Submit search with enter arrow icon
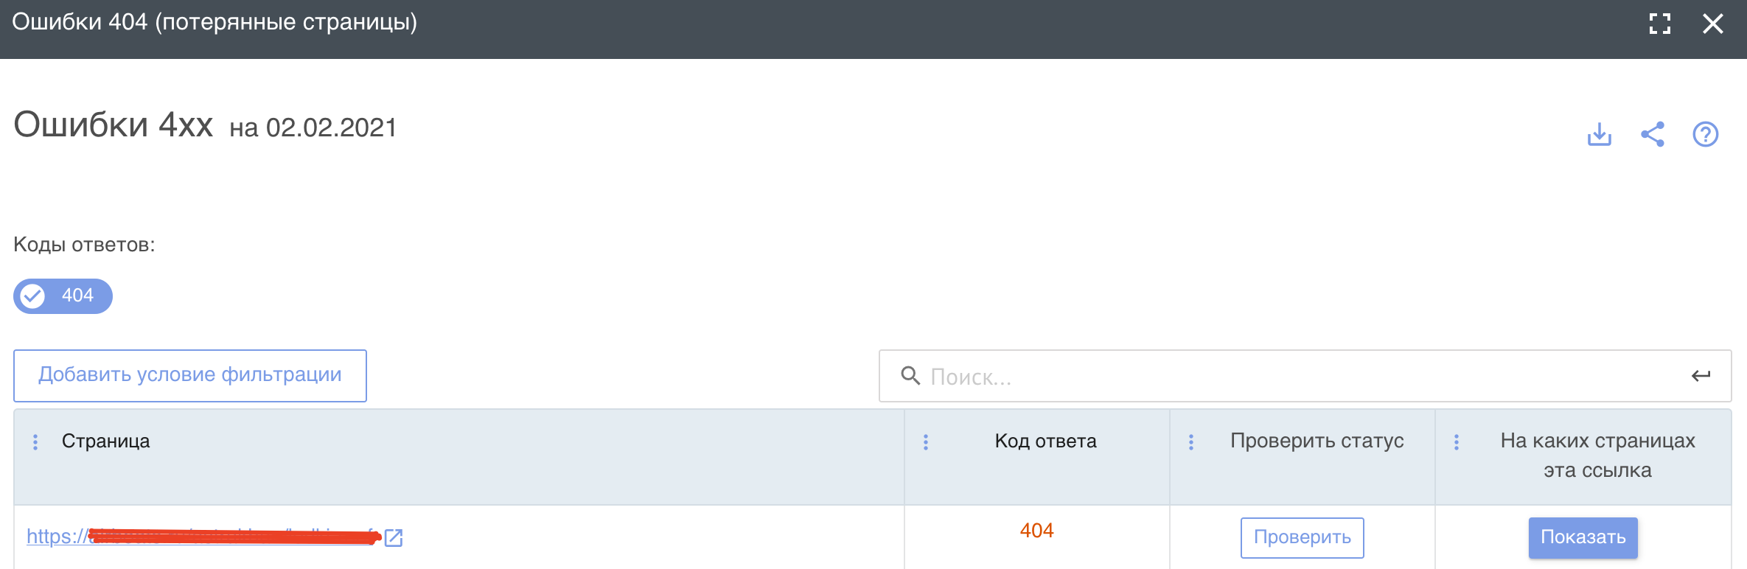 (x=1701, y=376)
